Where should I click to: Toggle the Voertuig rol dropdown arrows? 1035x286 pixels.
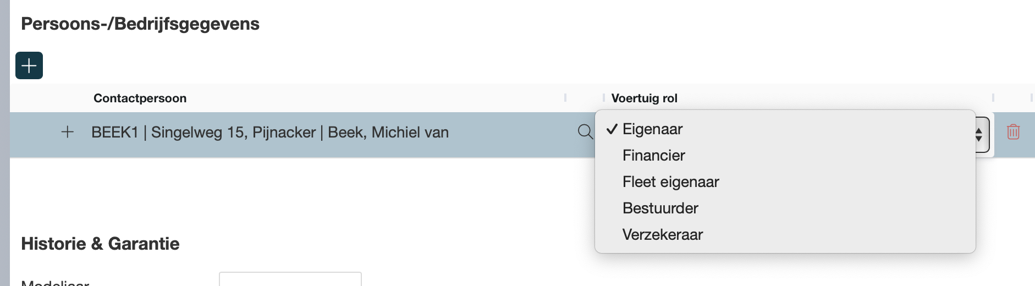[x=979, y=134]
